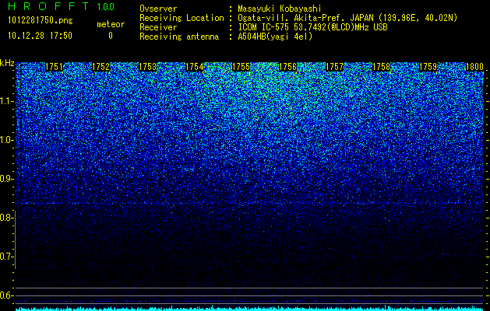Click the 1752 time marker
The image size is (490, 311).
click(101, 67)
